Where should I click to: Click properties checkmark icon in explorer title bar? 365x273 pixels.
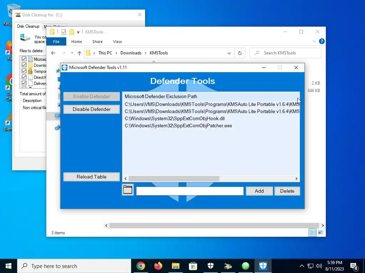point(63,32)
